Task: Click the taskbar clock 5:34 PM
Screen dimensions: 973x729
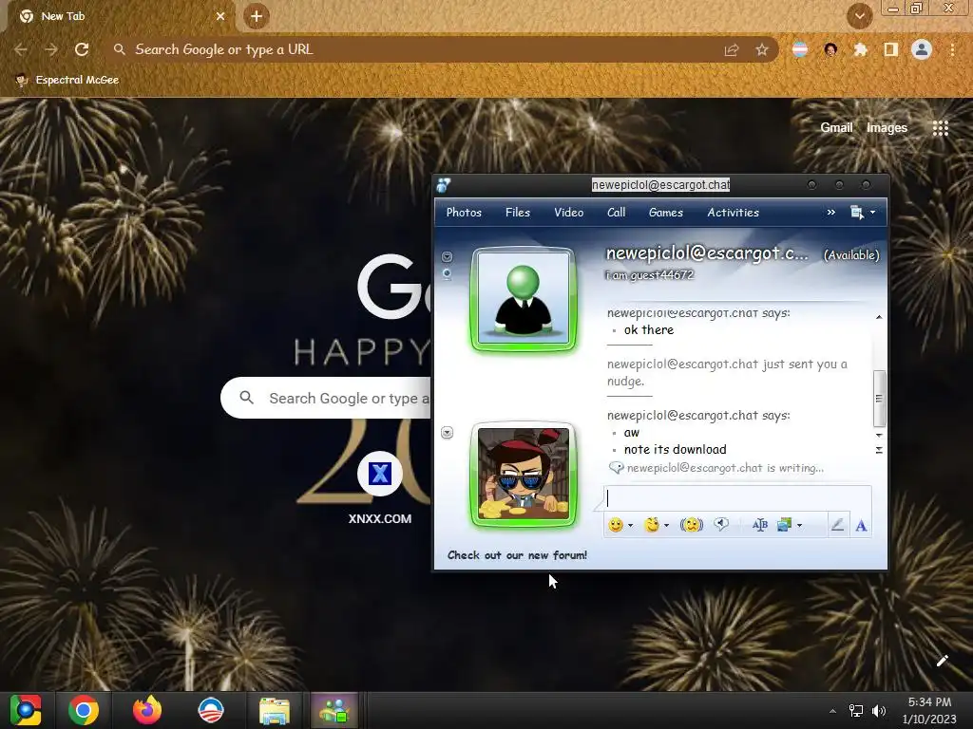Action: tap(929, 701)
